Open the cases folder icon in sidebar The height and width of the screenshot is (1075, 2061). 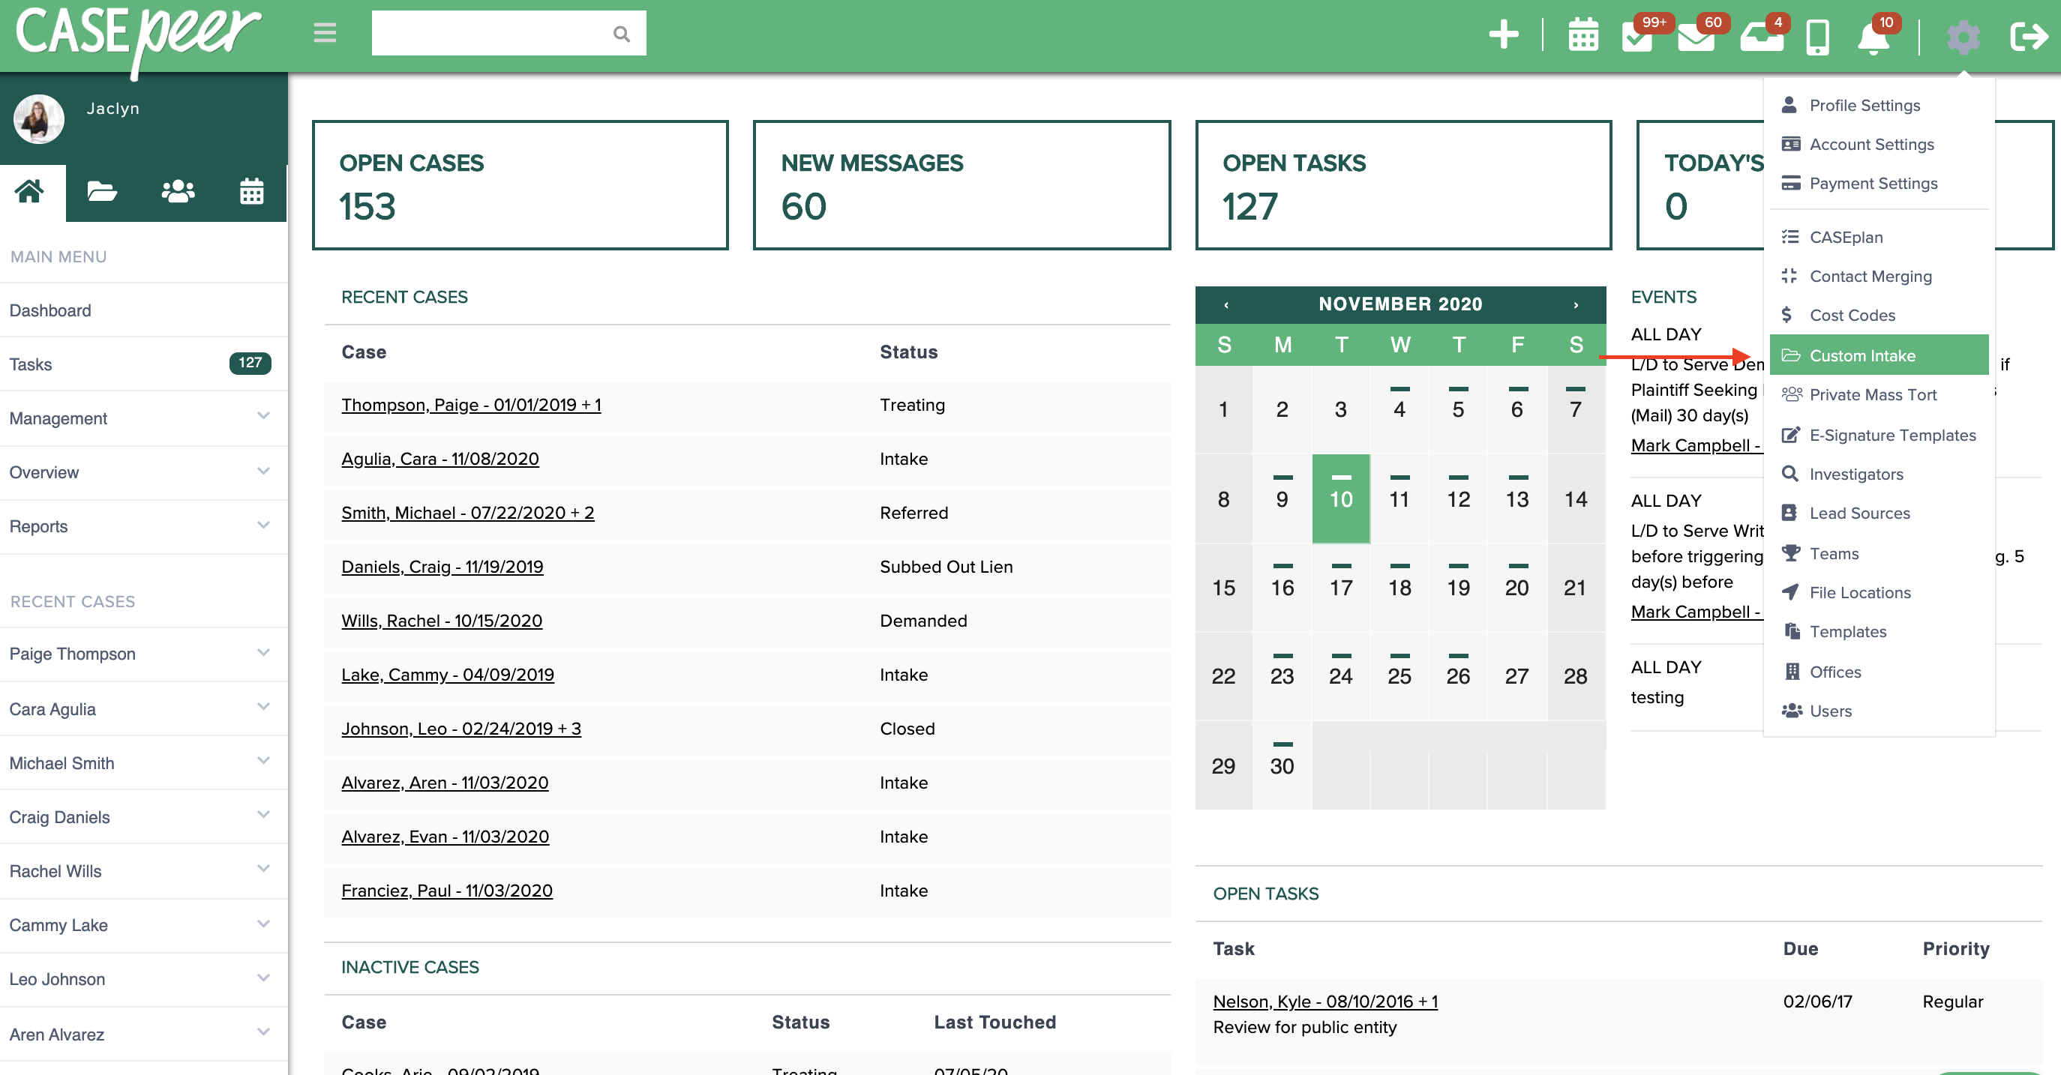tap(101, 192)
